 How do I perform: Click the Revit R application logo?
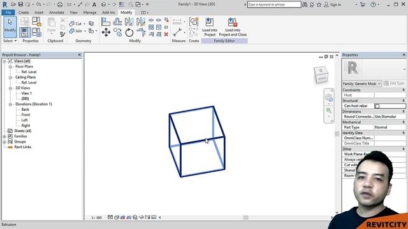4,4
